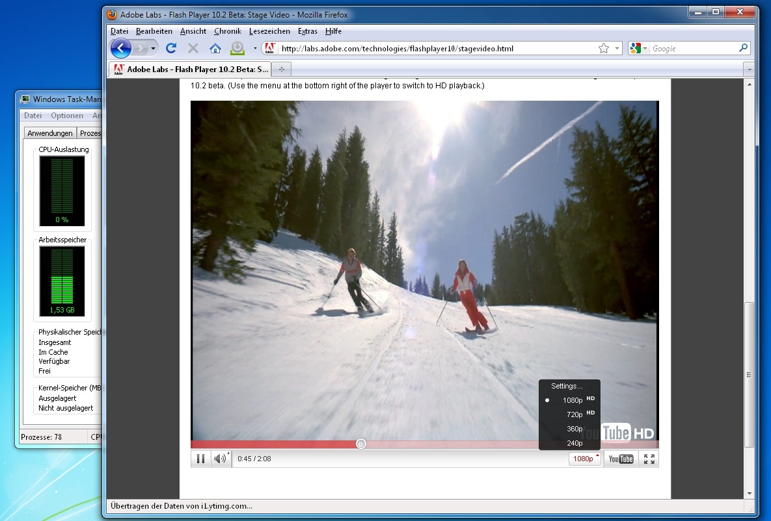Image resolution: width=771 pixels, height=521 pixels.
Task: Click the YouTube logo button in player
Action: [x=620, y=459]
